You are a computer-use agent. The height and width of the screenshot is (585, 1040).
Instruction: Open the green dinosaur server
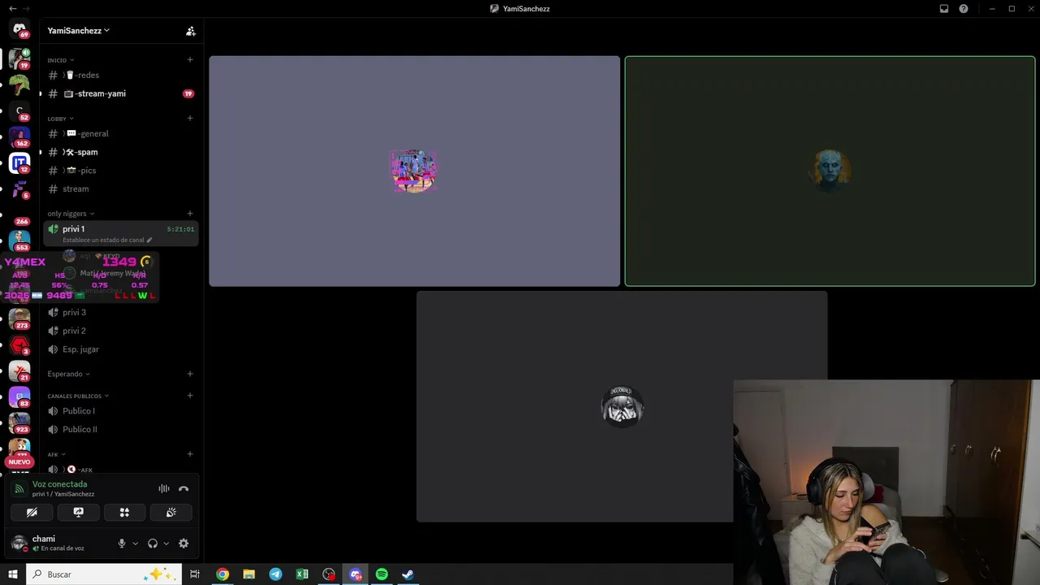(19, 84)
